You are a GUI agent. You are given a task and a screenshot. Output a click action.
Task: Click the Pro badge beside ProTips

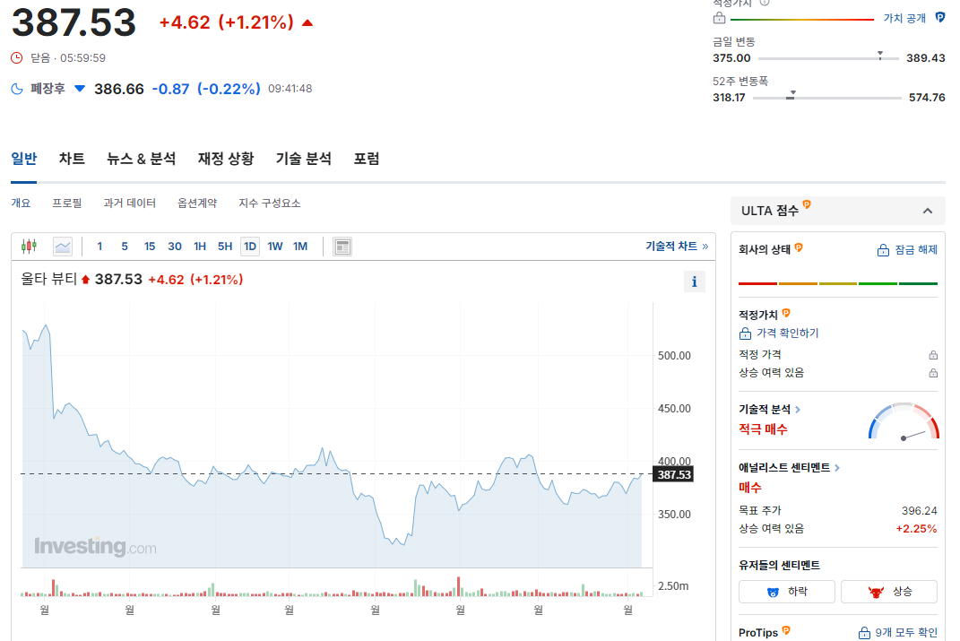[786, 630]
